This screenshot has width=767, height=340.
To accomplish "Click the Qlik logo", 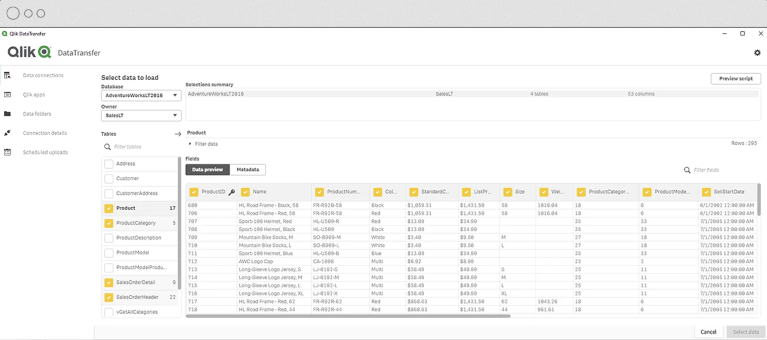I will [29, 52].
